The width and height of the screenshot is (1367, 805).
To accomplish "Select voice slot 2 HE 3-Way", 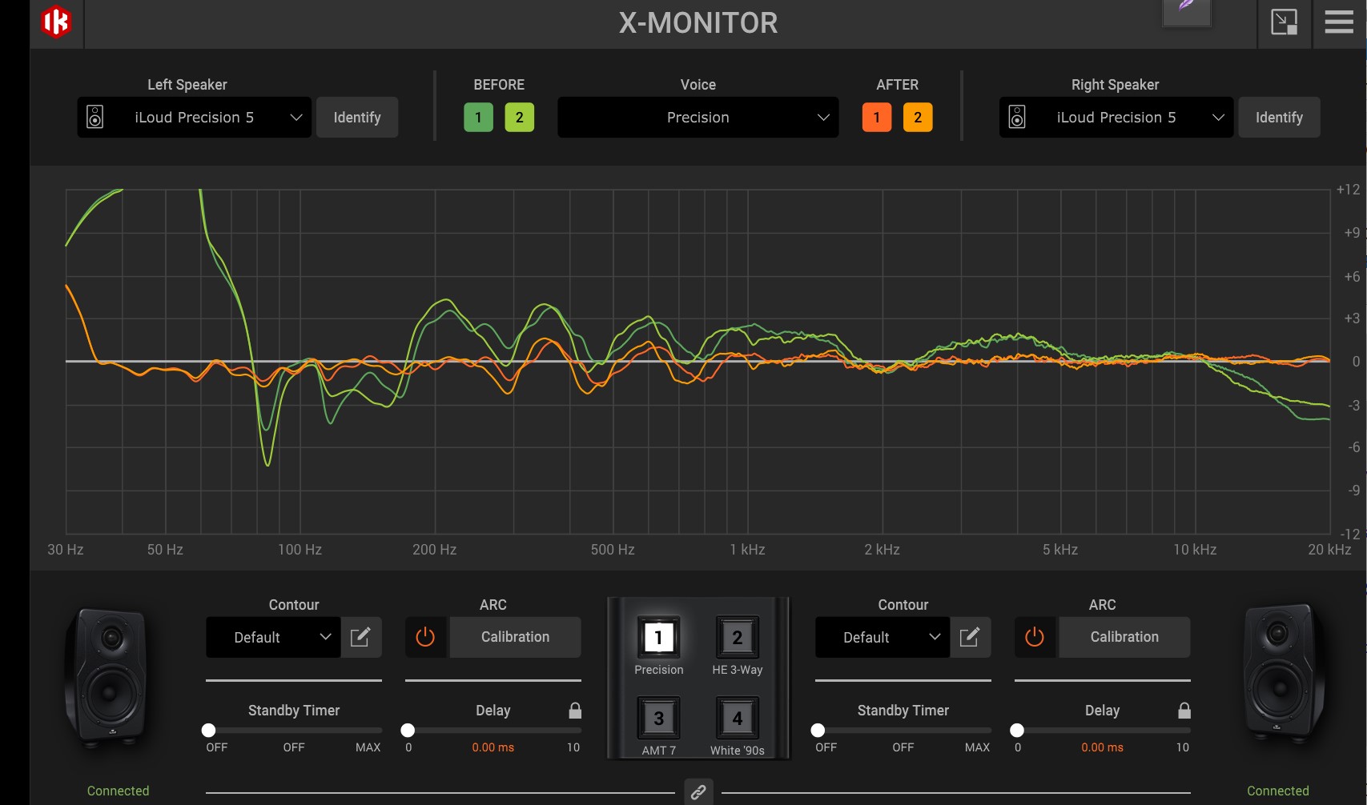I will [738, 638].
